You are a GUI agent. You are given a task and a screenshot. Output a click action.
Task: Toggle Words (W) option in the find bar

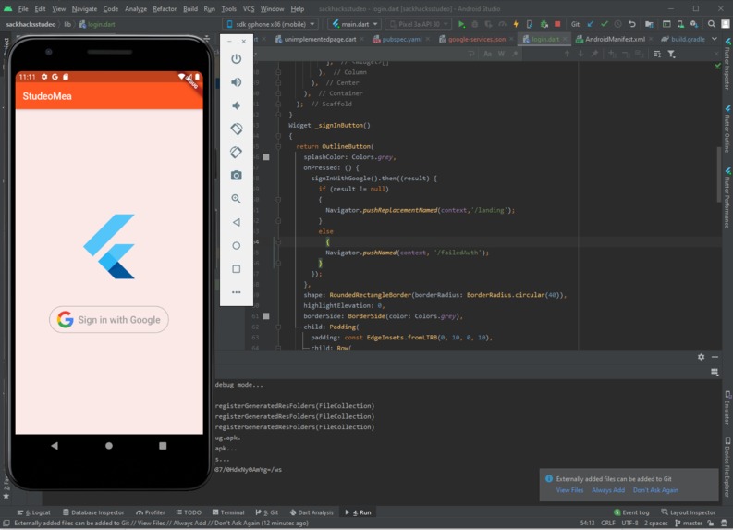point(501,55)
